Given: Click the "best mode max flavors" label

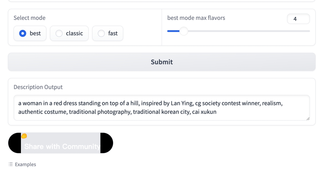Looking at the screenshot, I should pos(196,18).
